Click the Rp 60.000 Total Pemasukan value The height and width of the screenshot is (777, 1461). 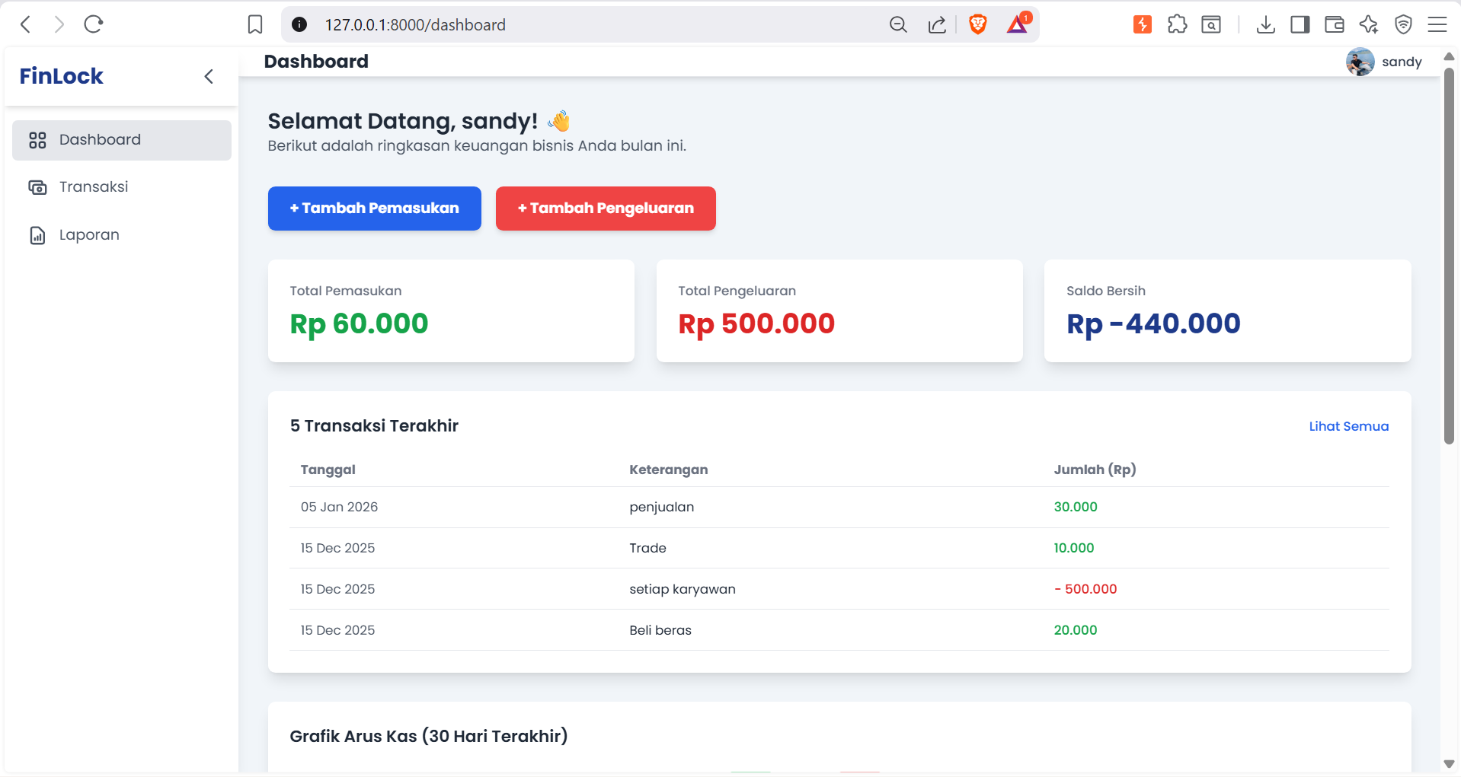click(x=359, y=324)
